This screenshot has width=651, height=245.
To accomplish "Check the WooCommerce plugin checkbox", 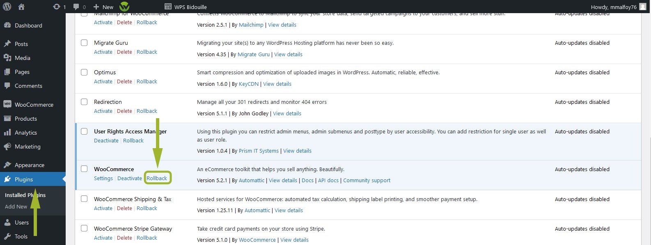I will point(84,169).
